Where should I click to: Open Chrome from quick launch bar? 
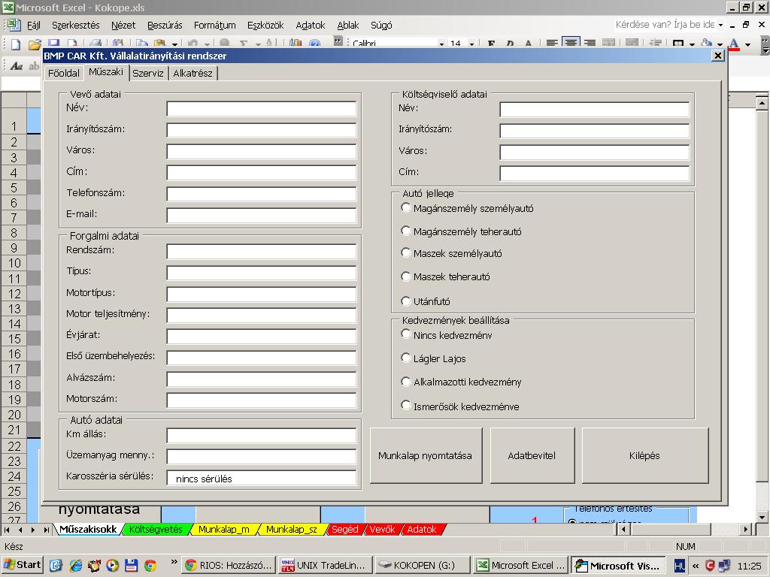[150, 565]
